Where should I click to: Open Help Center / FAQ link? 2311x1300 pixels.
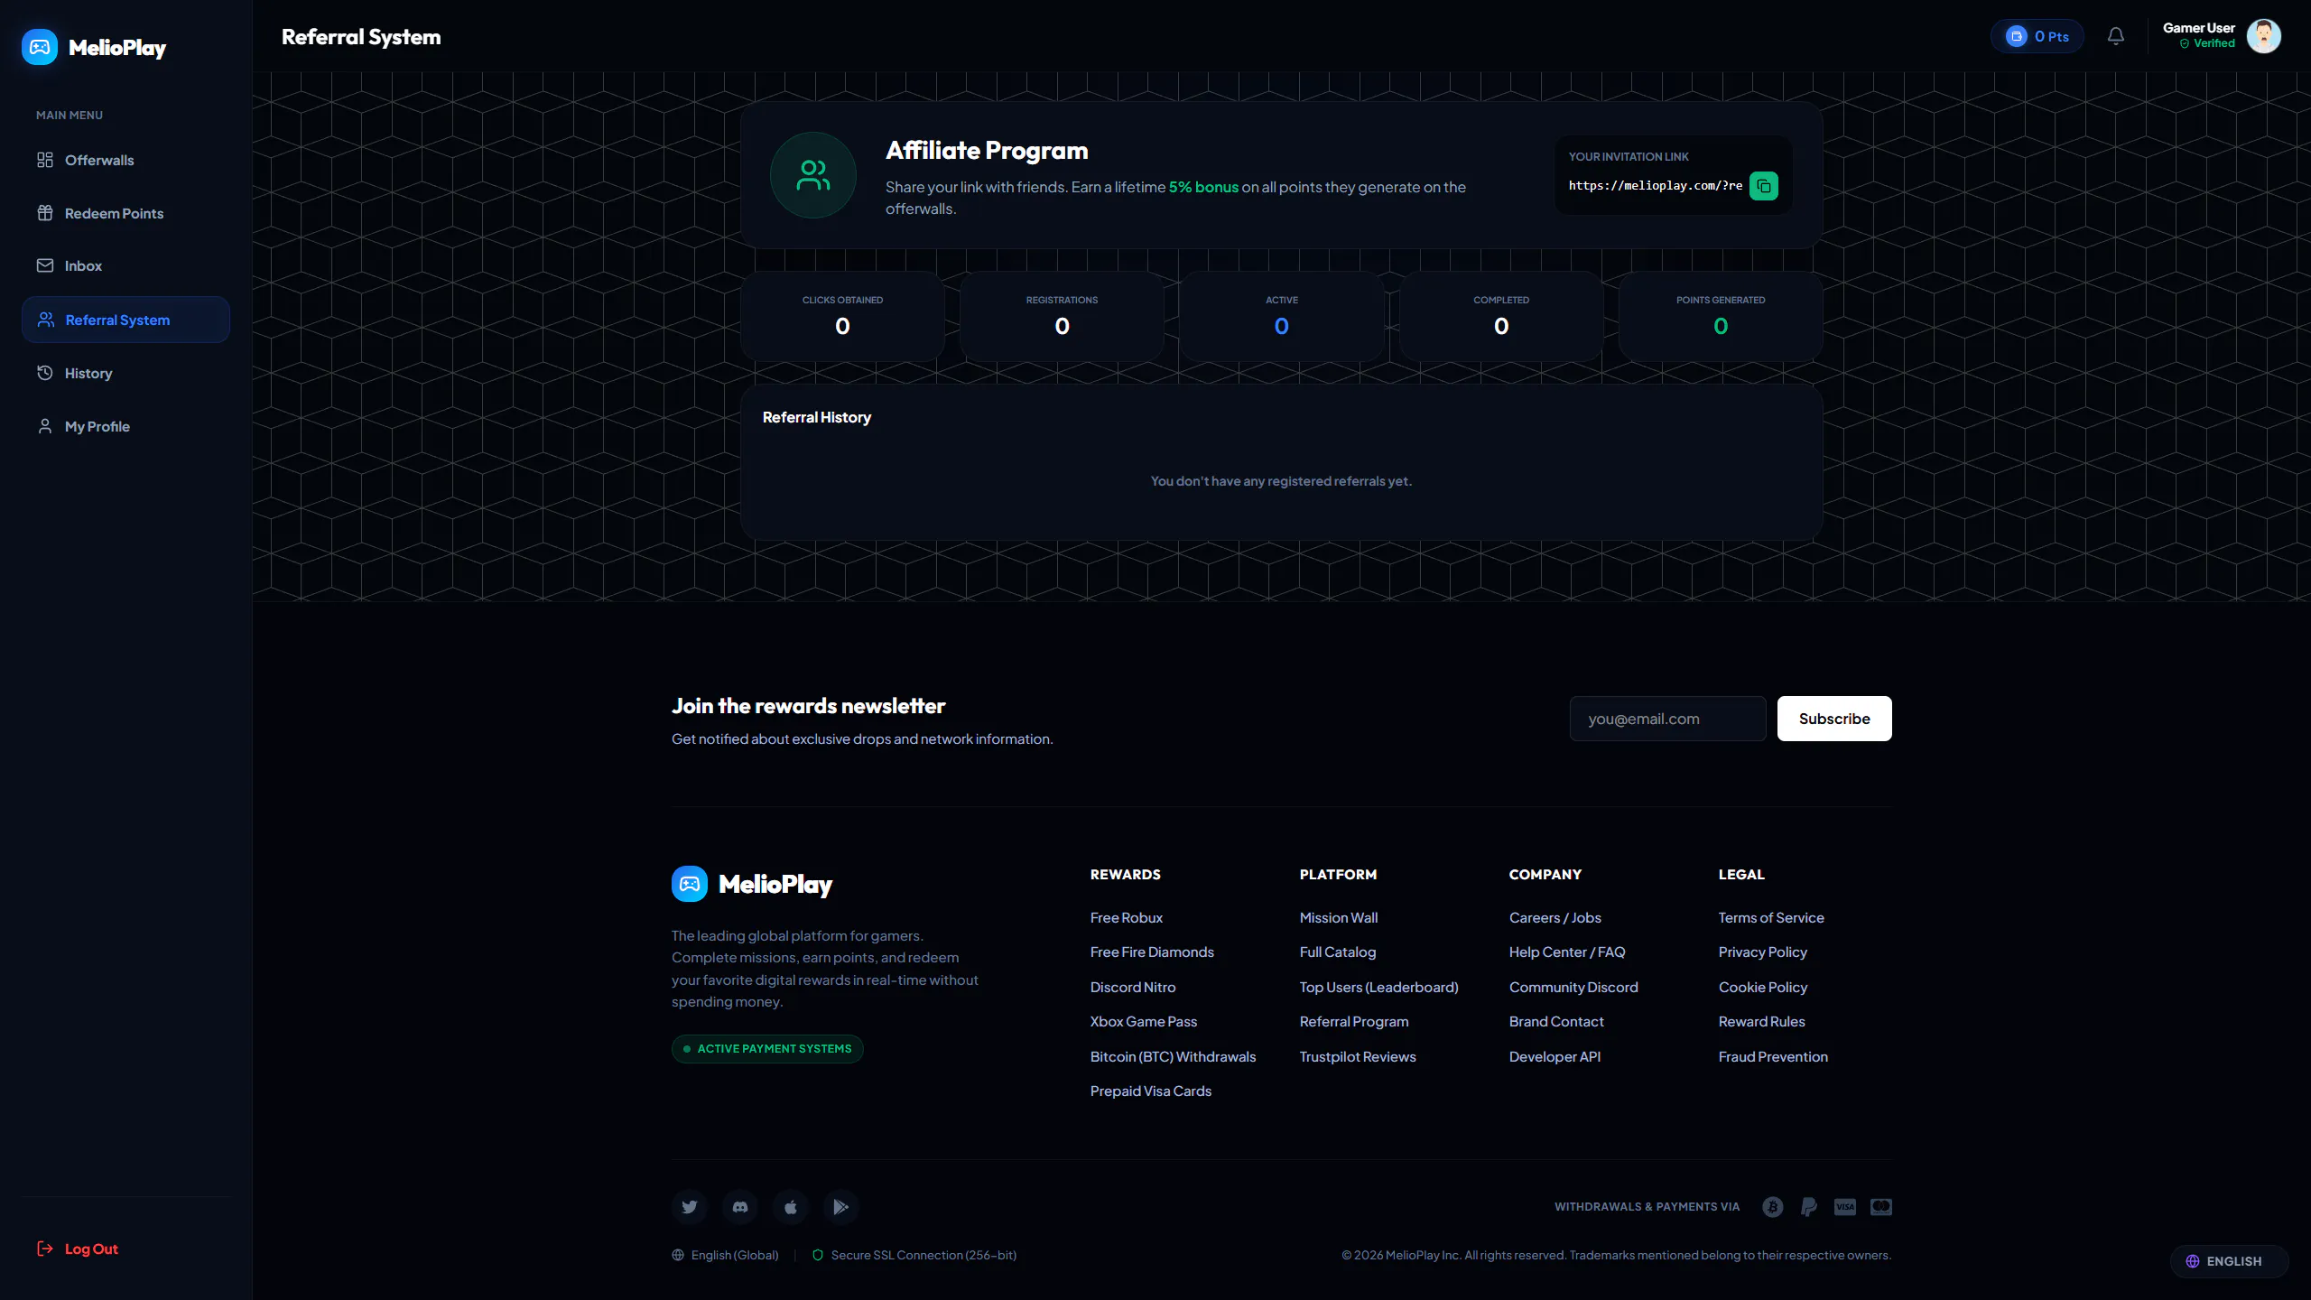(1567, 952)
